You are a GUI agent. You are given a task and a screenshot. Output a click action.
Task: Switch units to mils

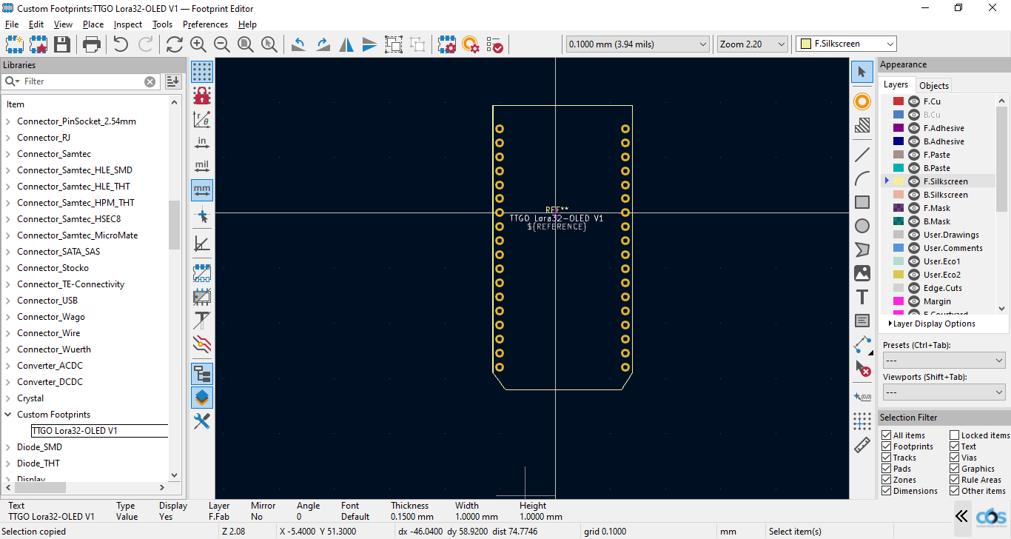click(x=202, y=166)
